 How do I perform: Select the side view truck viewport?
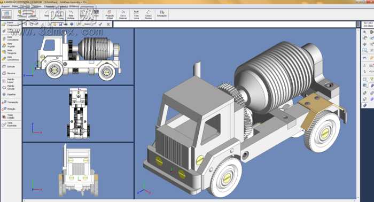tap(78, 57)
